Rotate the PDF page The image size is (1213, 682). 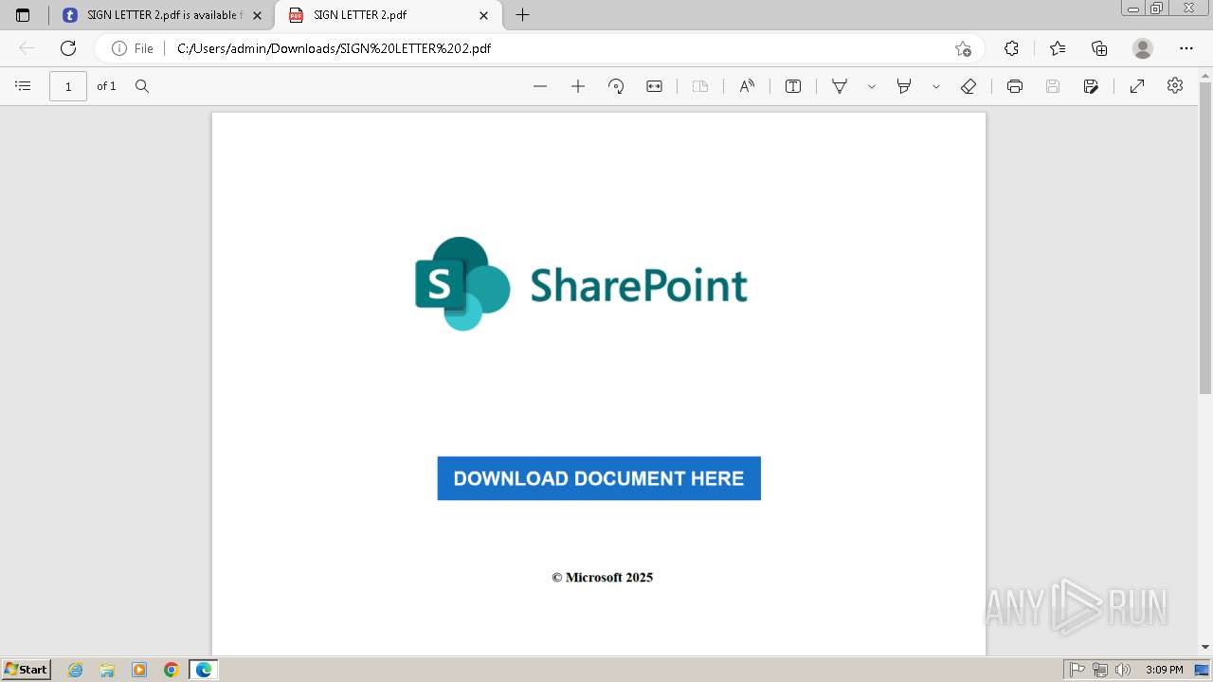(x=616, y=86)
